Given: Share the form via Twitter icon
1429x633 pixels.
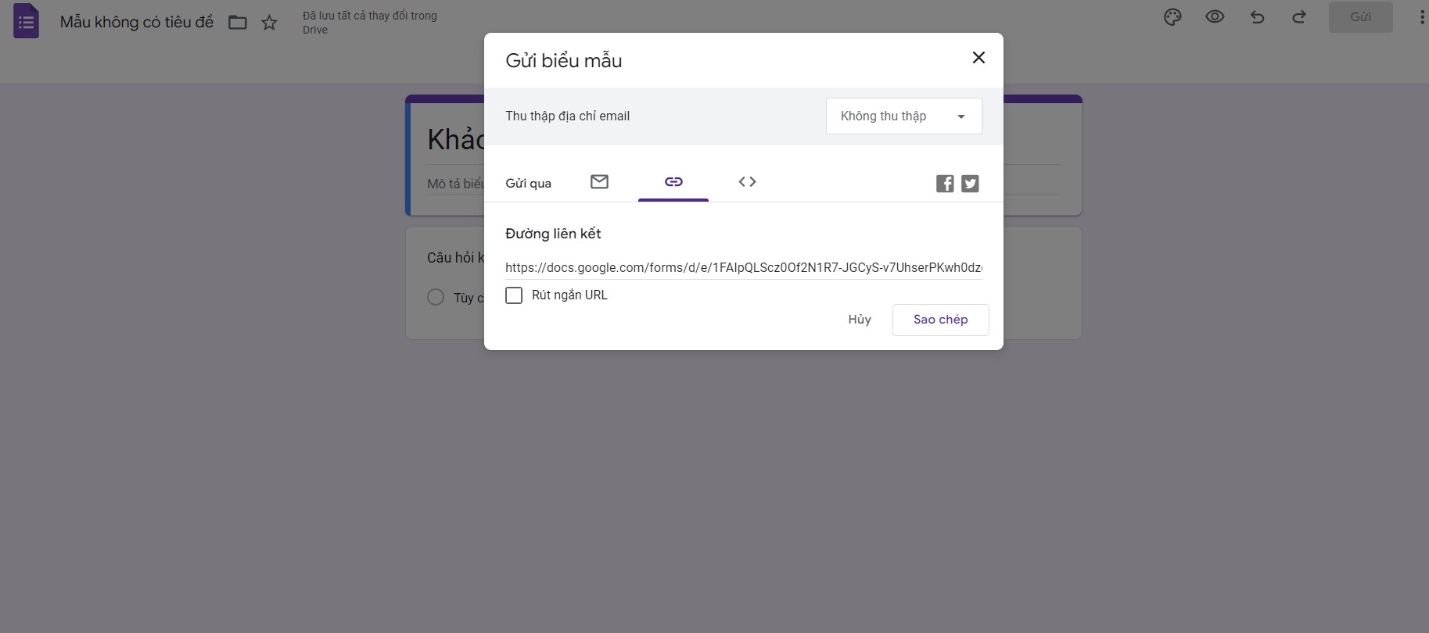Looking at the screenshot, I should tap(970, 184).
